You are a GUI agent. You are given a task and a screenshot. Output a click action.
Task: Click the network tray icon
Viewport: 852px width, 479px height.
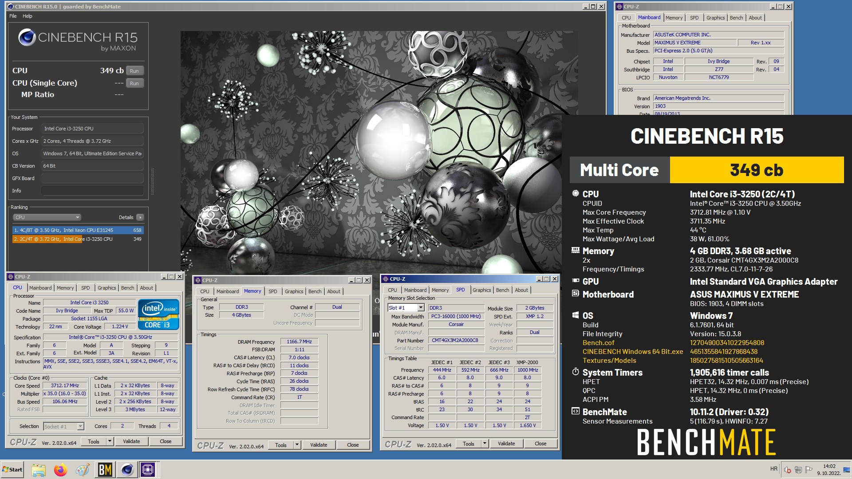pyautogui.click(x=798, y=470)
